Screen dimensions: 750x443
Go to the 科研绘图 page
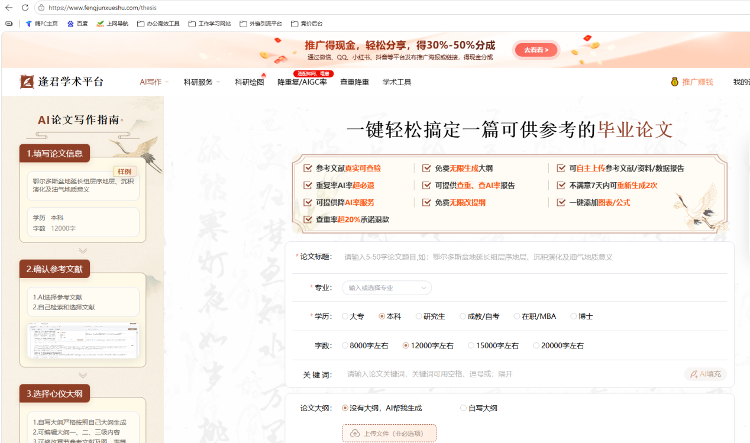click(250, 82)
